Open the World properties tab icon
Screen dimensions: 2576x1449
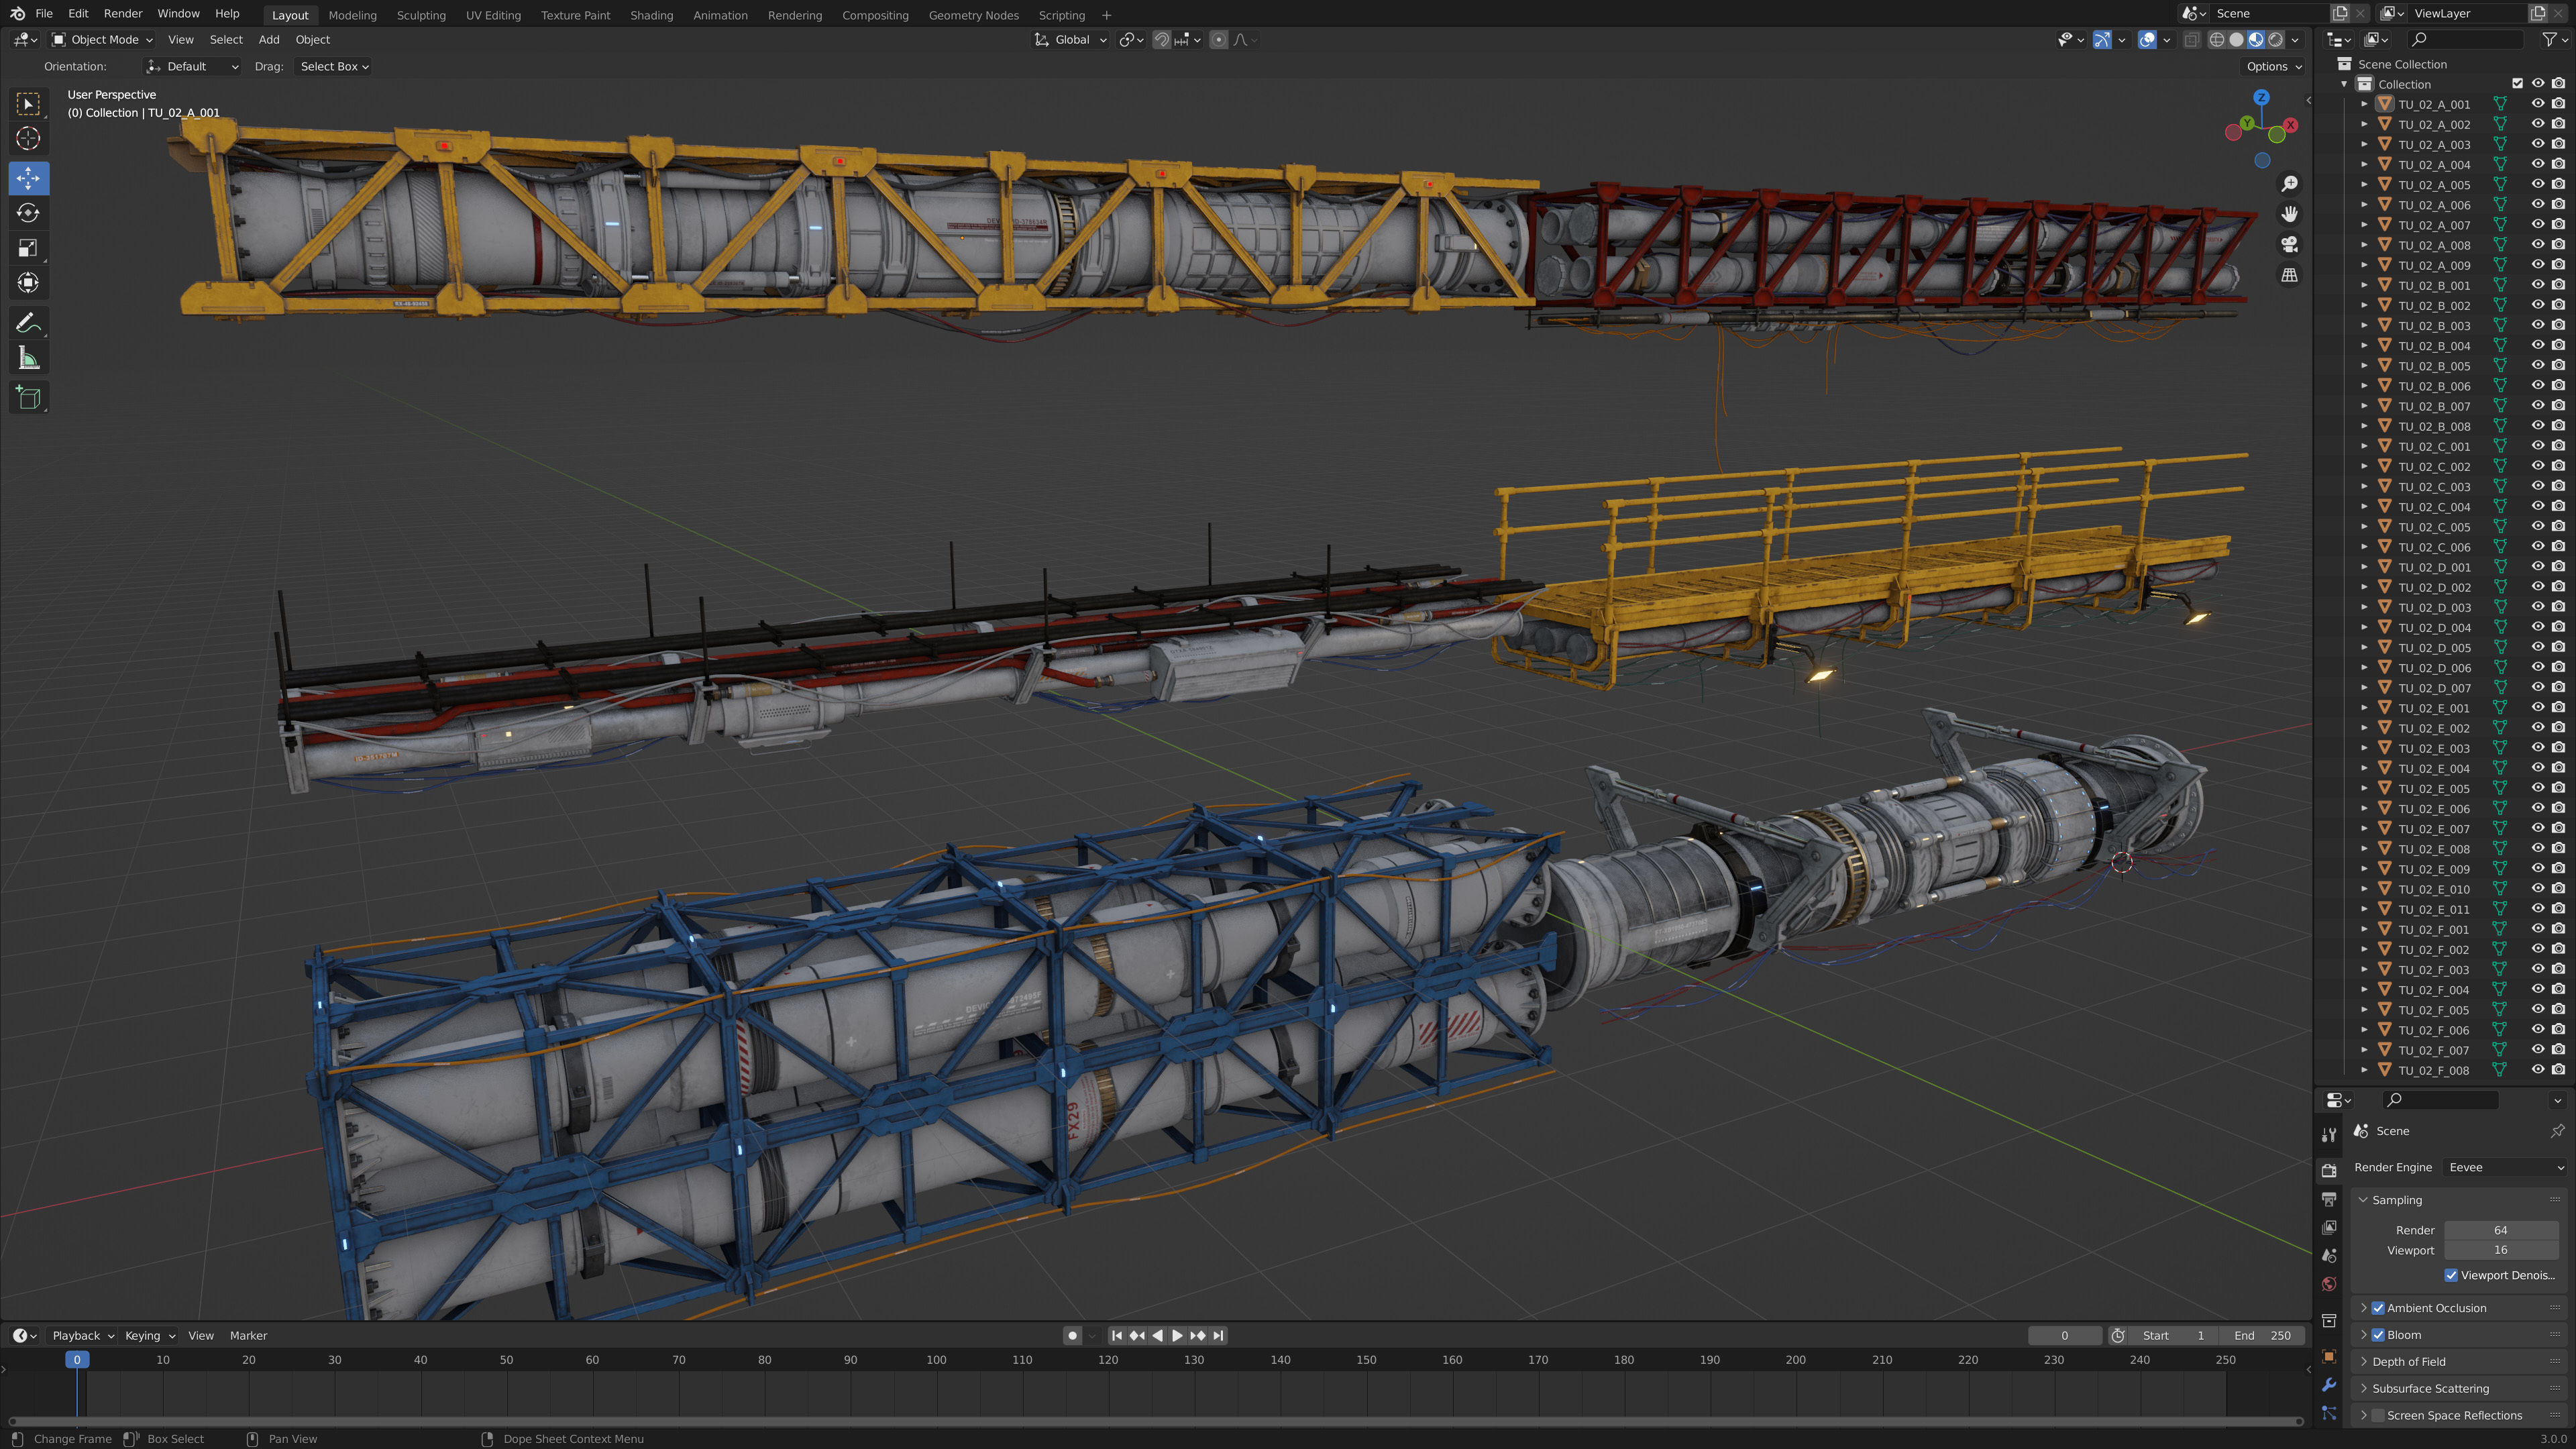(x=2329, y=1284)
